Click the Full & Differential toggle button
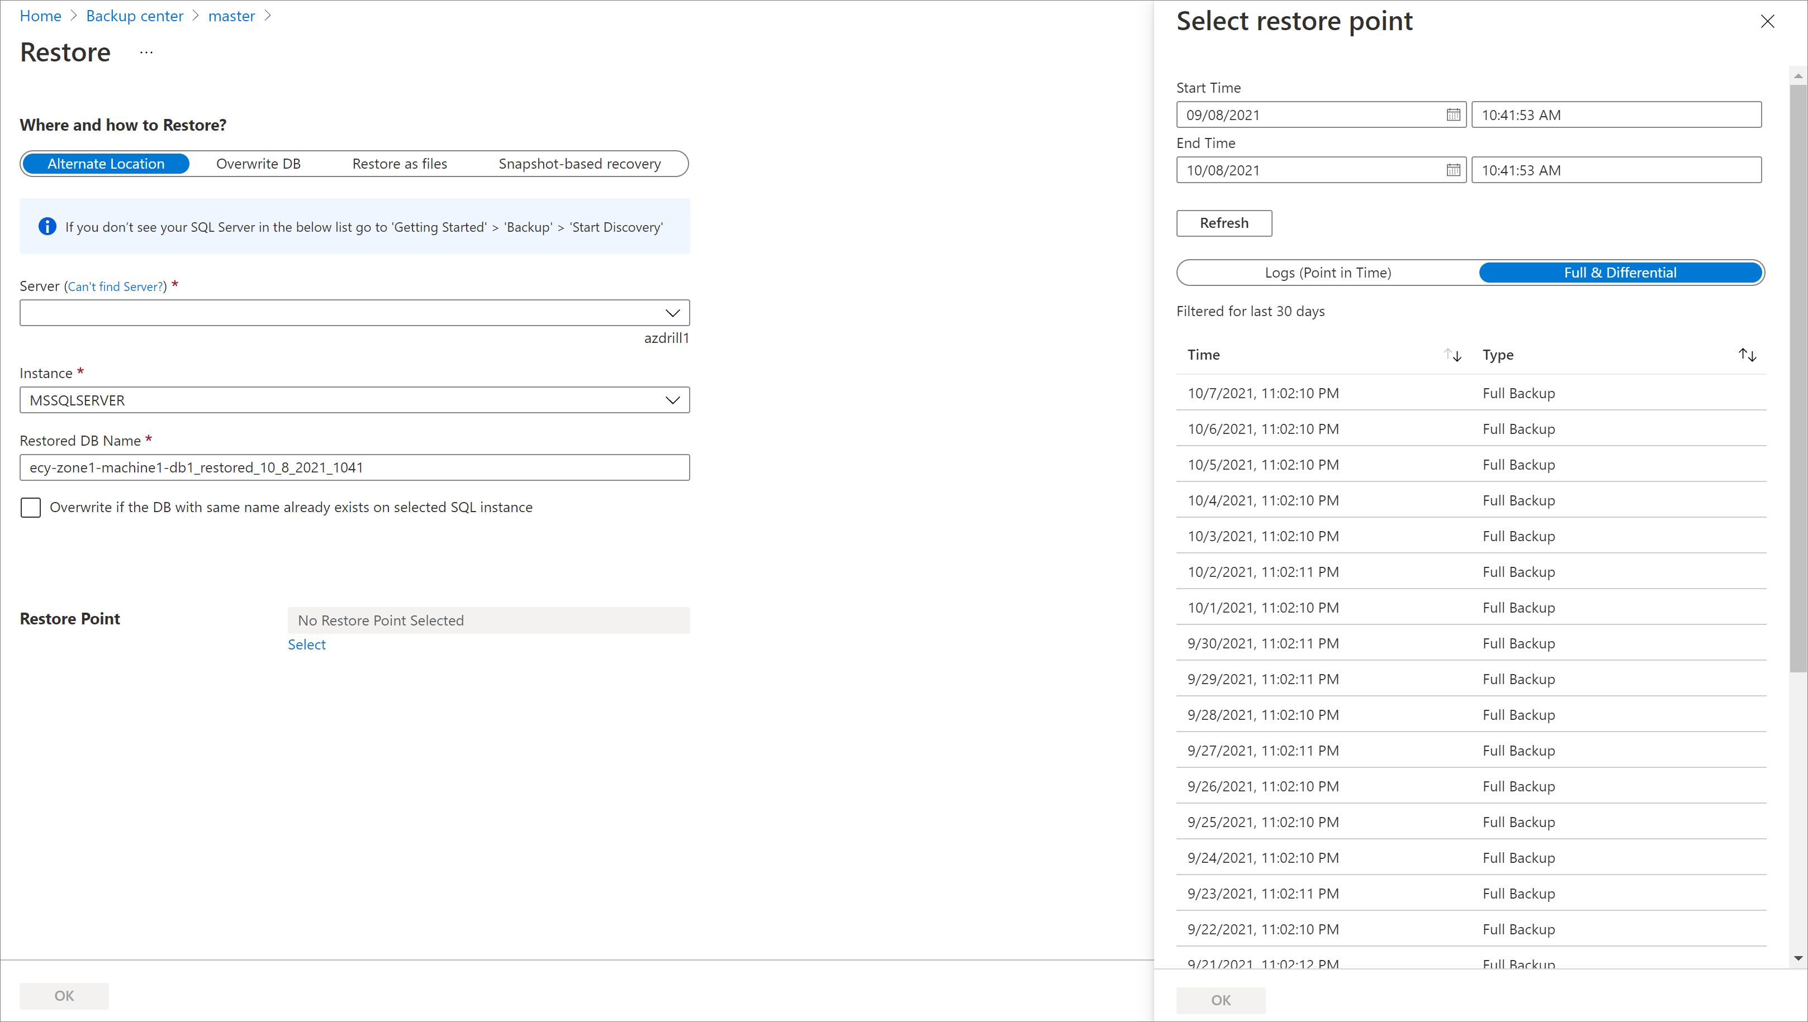The width and height of the screenshot is (1808, 1022). point(1619,271)
